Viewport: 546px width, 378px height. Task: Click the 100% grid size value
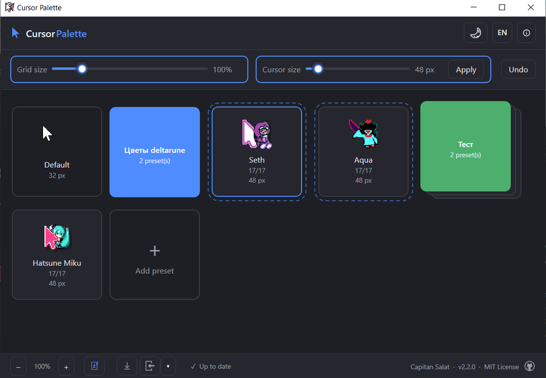[222, 70]
